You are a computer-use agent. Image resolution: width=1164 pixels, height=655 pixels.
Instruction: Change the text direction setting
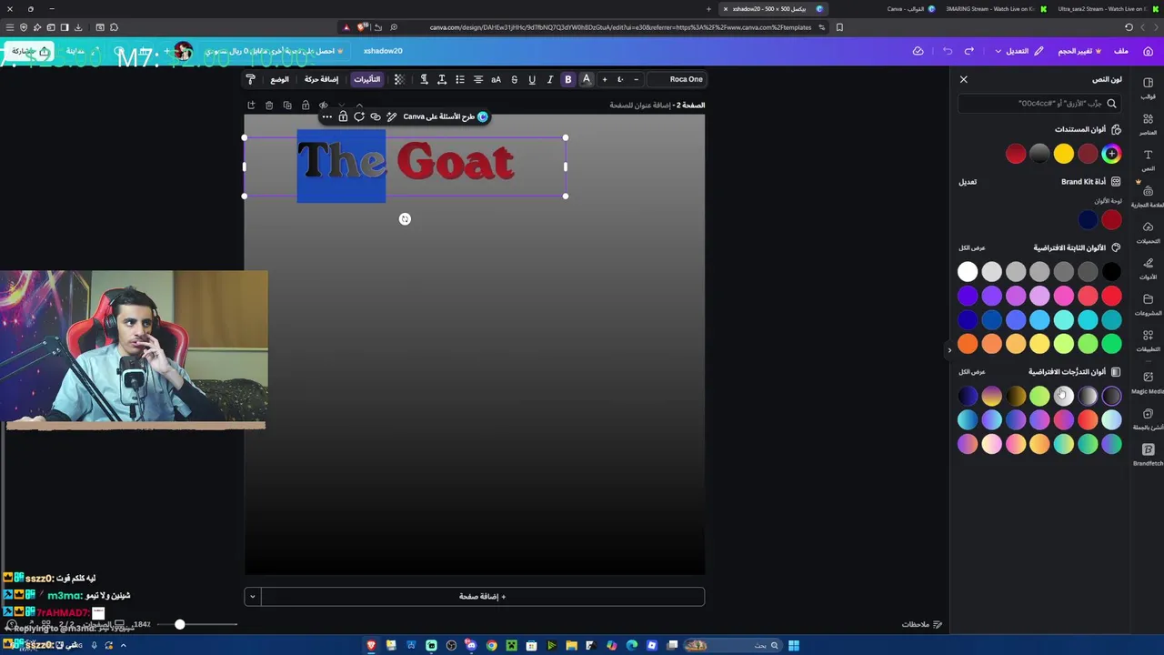tap(424, 79)
